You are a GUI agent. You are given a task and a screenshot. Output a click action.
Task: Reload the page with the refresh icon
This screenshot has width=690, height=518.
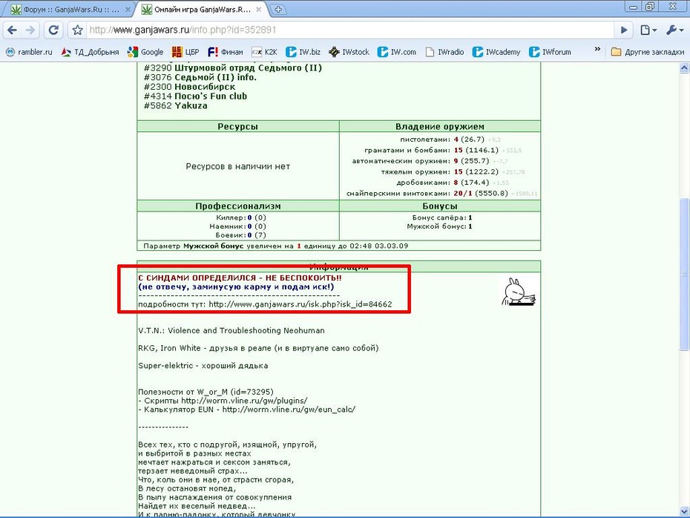point(53,30)
